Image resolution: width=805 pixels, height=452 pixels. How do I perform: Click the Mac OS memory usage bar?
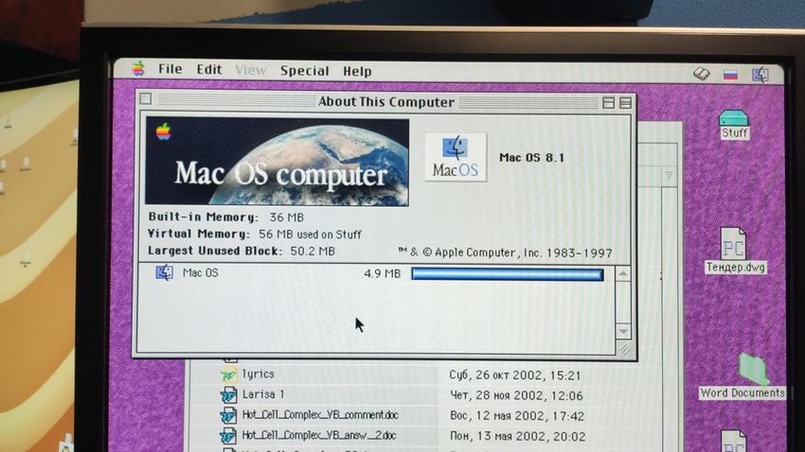click(508, 274)
